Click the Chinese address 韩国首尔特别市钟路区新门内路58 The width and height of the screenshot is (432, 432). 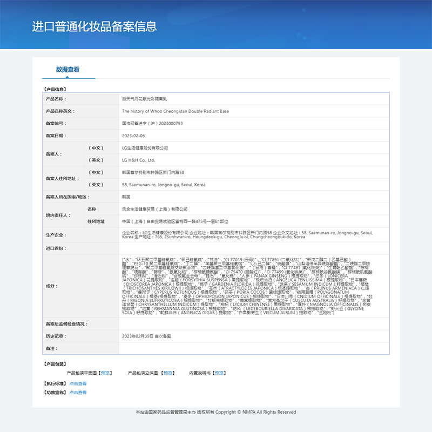(x=153, y=172)
